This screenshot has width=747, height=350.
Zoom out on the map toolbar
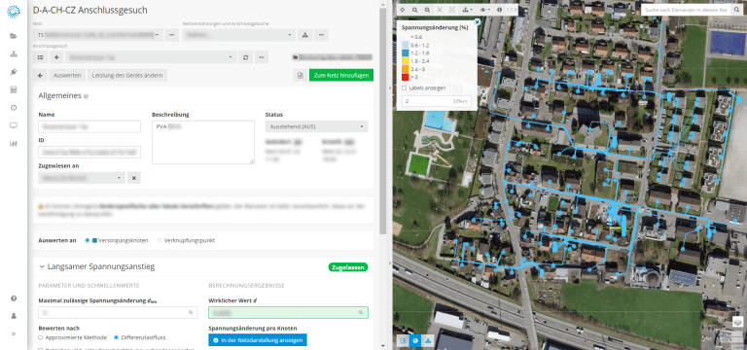[x=427, y=10]
